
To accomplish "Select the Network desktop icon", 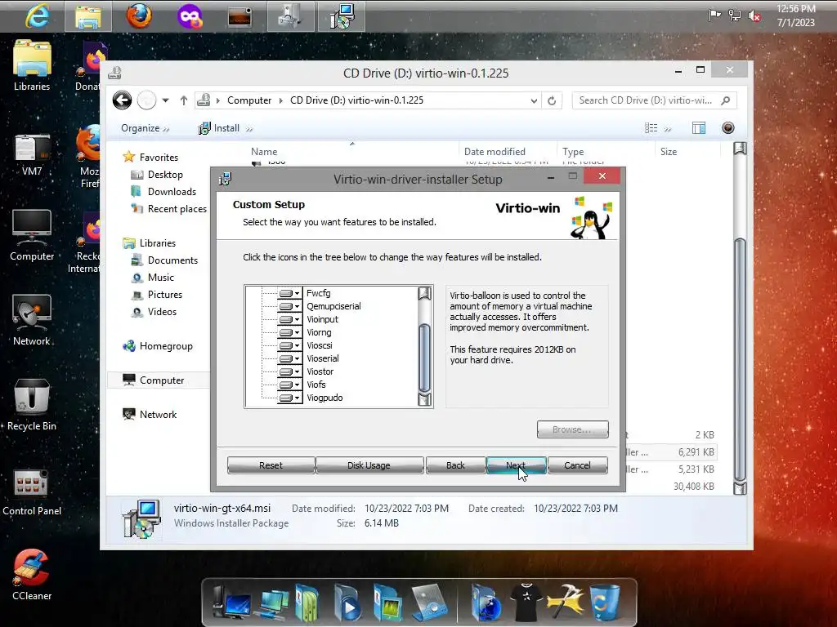I will tap(32, 320).
